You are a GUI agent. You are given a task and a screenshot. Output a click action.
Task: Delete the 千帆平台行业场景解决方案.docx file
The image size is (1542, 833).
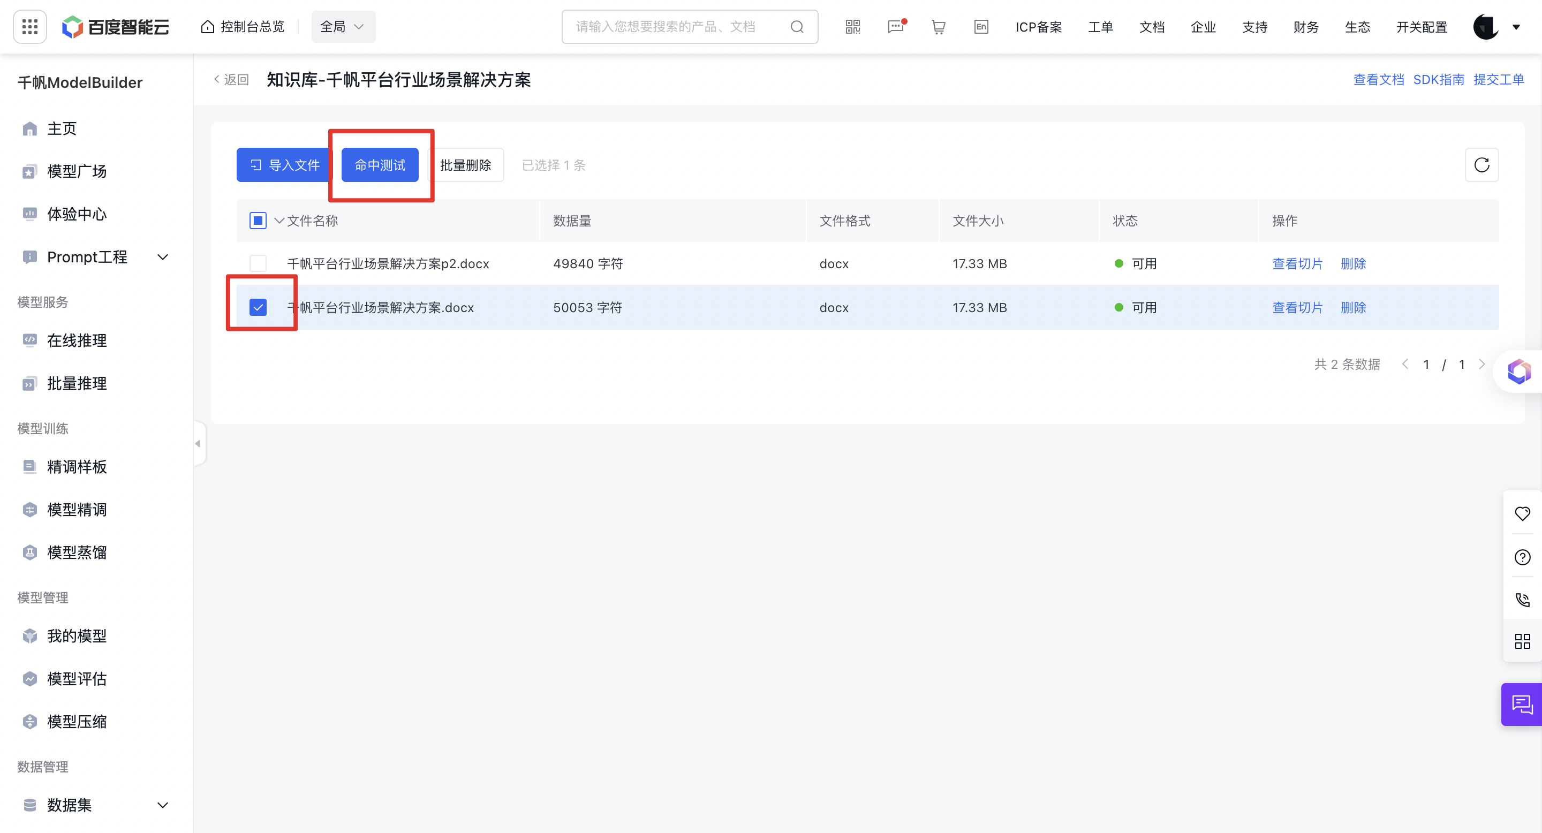coord(1353,308)
